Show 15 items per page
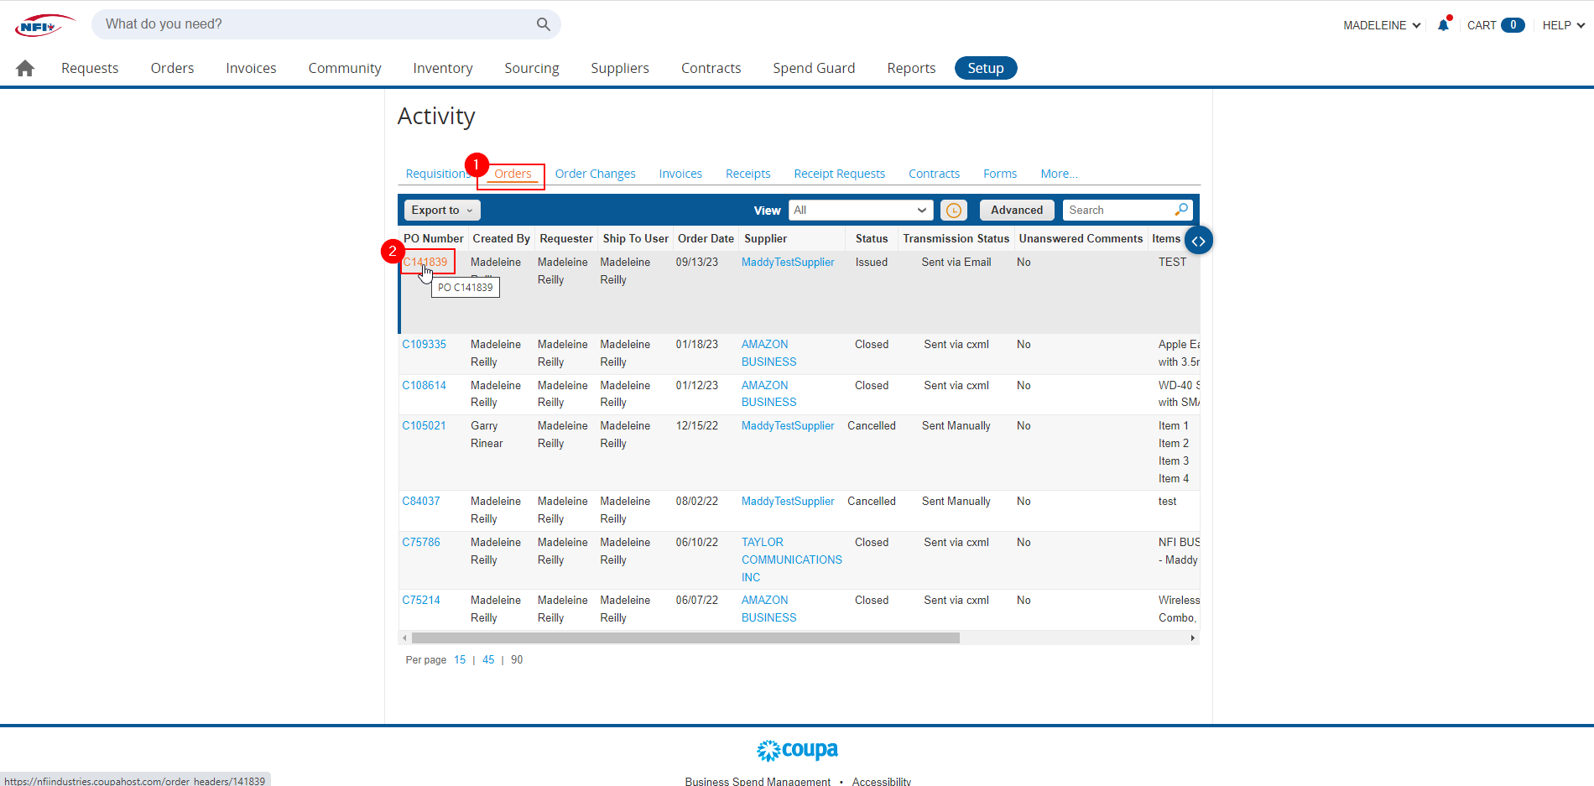1594x786 pixels. 460,660
